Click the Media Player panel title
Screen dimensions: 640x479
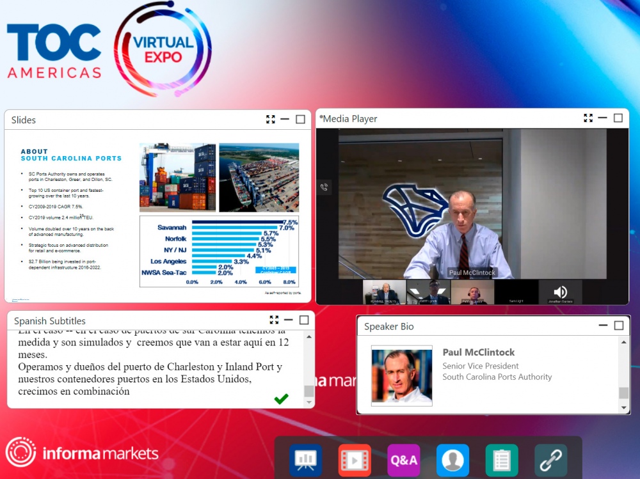coord(350,119)
